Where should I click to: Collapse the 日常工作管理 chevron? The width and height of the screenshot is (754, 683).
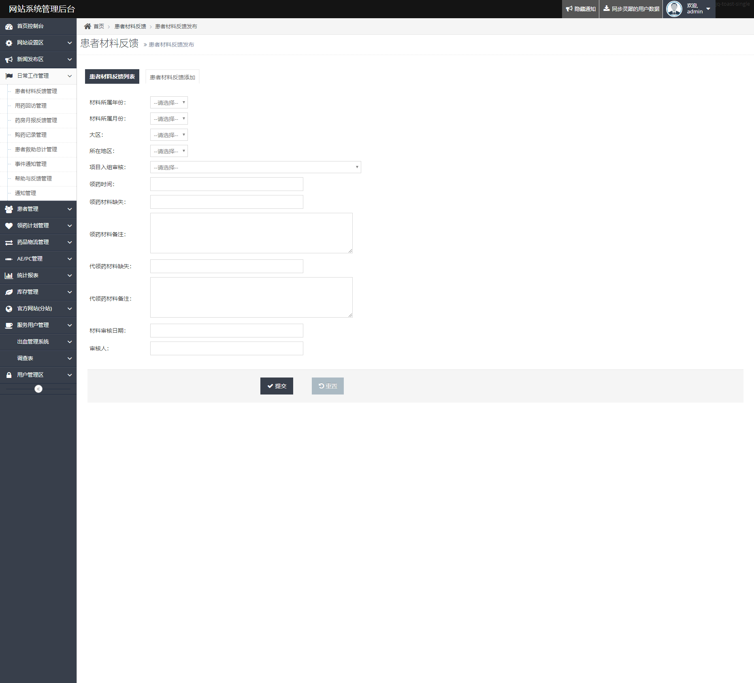70,76
